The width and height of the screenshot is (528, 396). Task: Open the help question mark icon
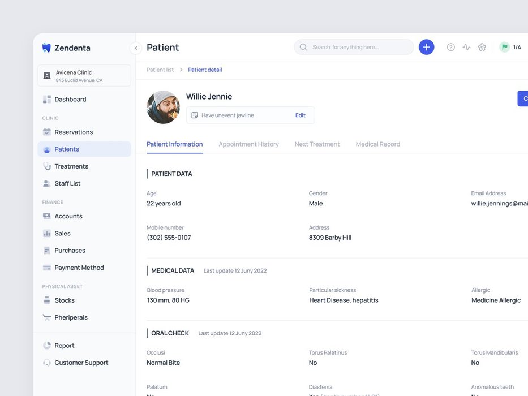(450, 48)
